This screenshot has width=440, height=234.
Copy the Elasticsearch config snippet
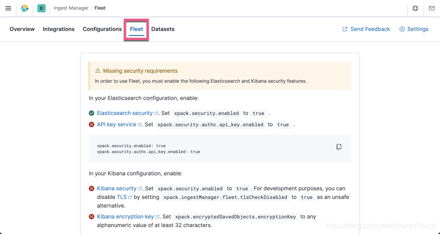point(339,147)
